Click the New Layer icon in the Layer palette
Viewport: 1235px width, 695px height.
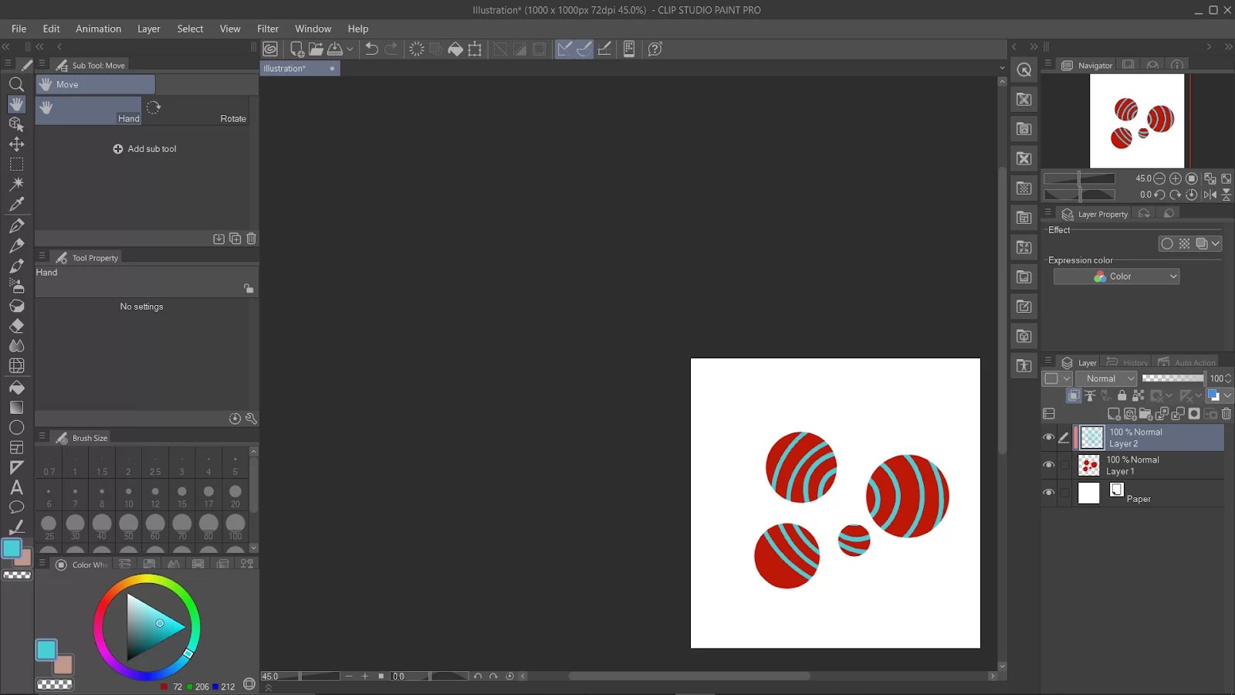(x=1114, y=414)
